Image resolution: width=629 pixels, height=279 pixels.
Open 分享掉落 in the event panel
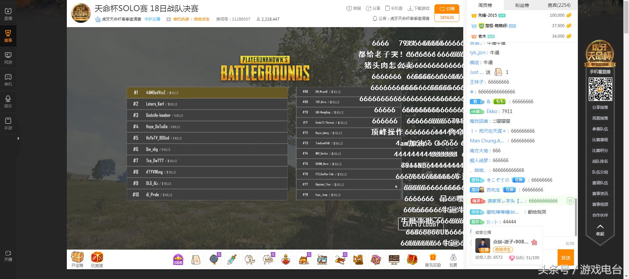coord(600,107)
